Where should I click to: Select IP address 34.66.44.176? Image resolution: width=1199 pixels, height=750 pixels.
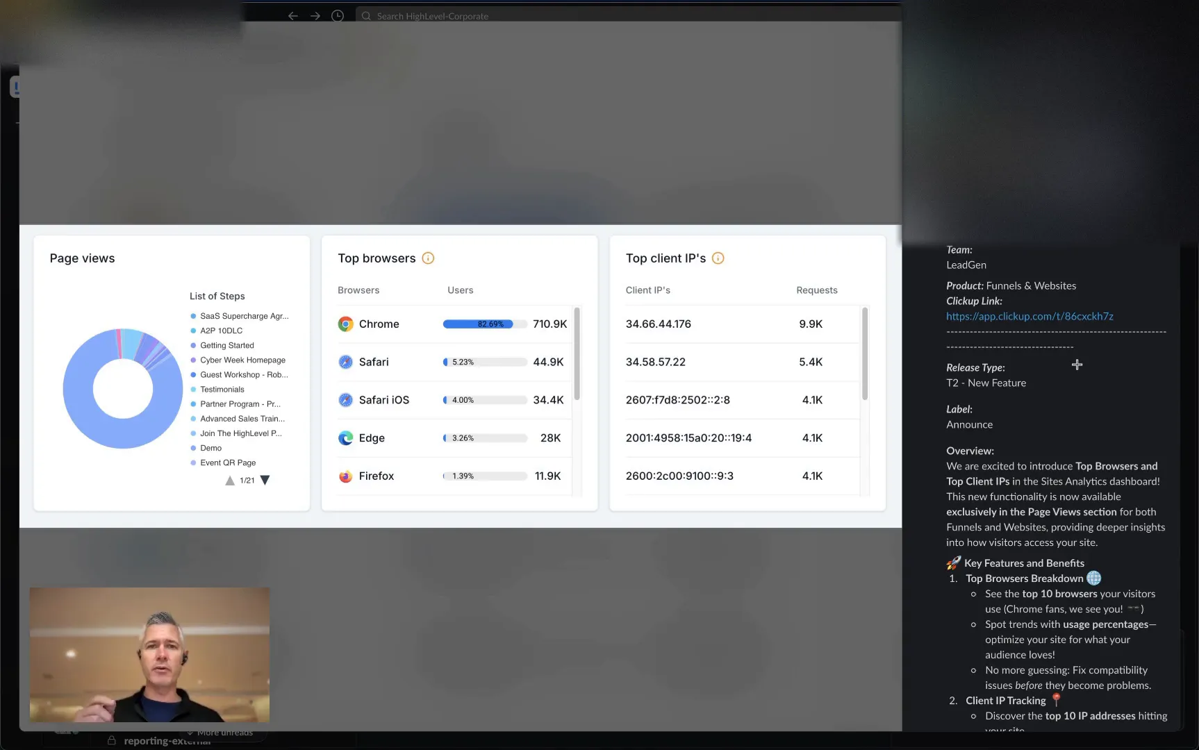click(659, 324)
